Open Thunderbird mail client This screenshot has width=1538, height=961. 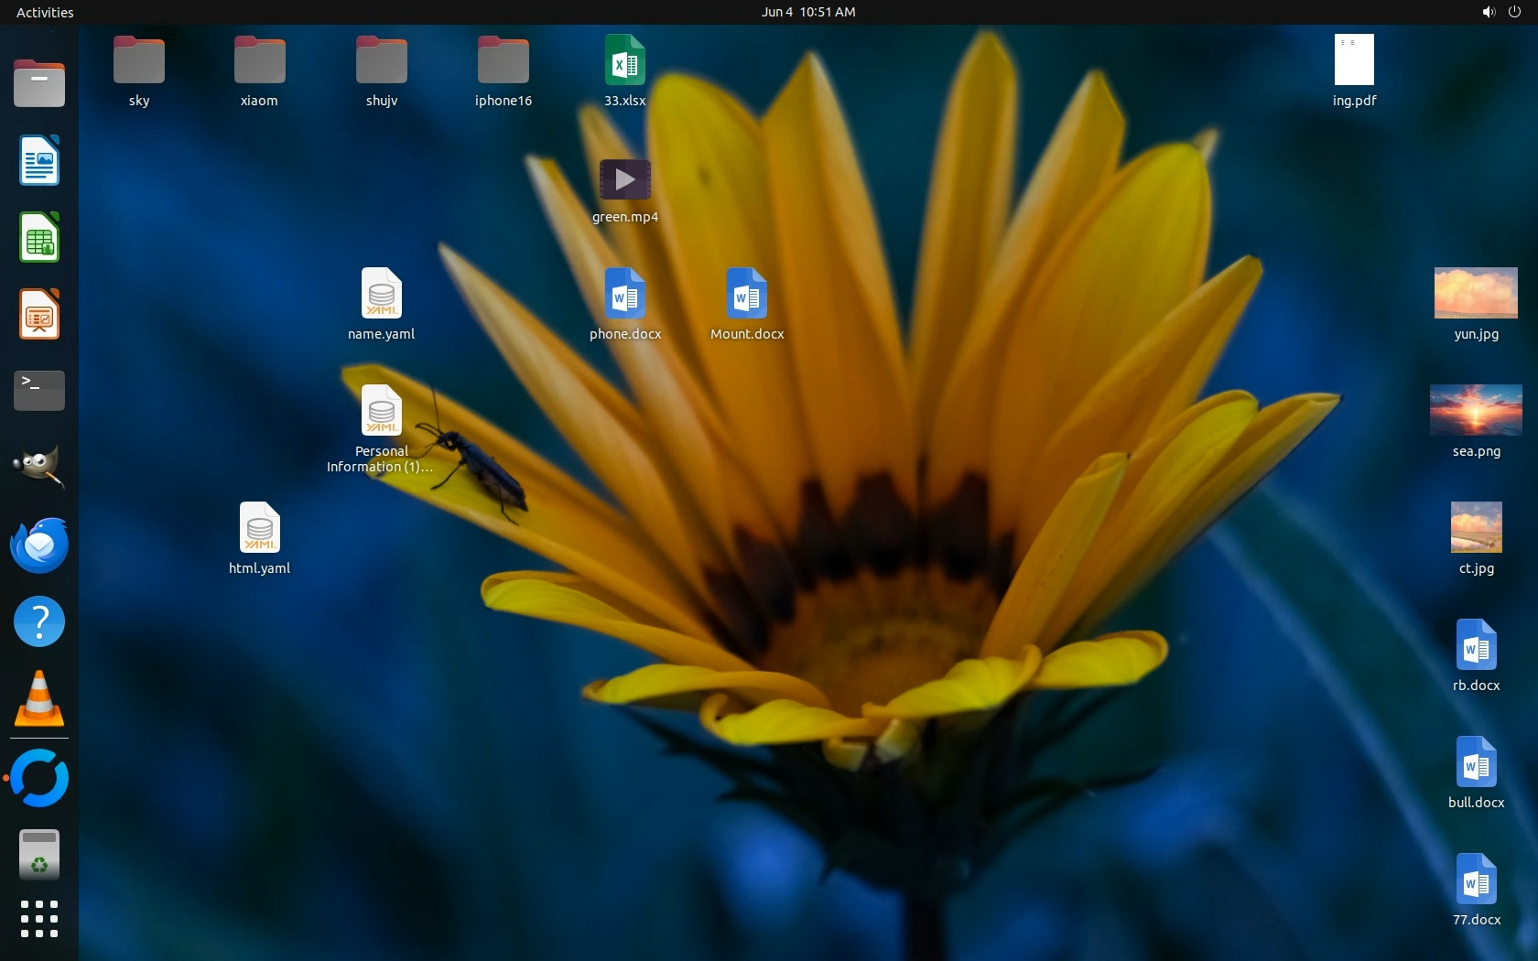pos(39,545)
